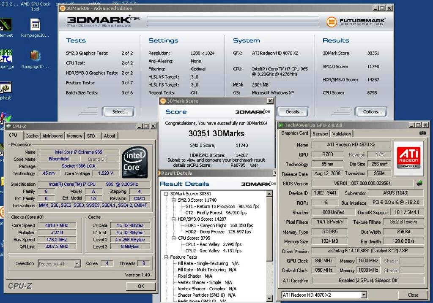Click the GPU Clock 890 MHz field
The height and width of the screenshot is (303, 433).
[323, 260]
